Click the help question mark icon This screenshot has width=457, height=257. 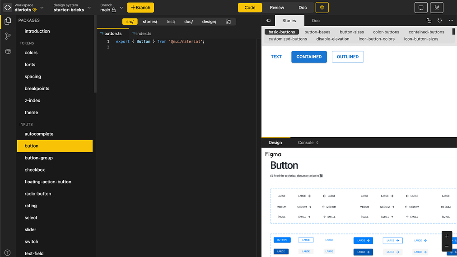(8, 252)
